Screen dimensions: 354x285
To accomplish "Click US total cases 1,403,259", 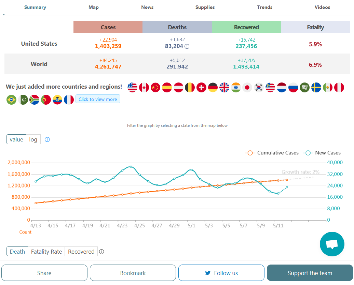I will coord(108,46).
